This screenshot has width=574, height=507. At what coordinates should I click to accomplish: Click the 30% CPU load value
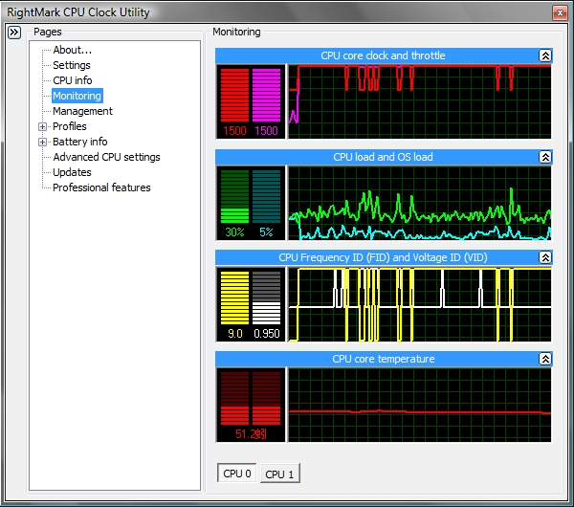tap(234, 232)
